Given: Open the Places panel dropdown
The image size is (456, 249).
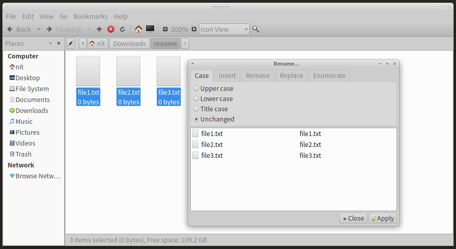Looking at the screenshot, I should (x=50, y=43).
